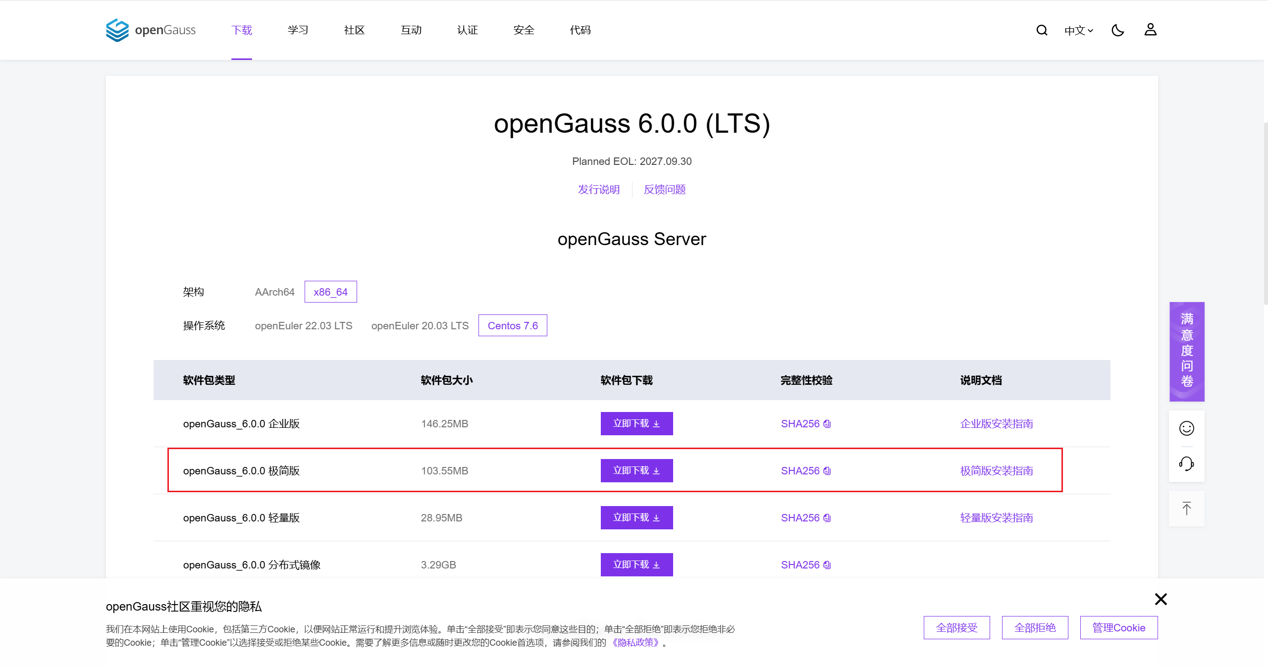
Task: Click the smiley feedback icon
Action: (x=1186, y=428)
